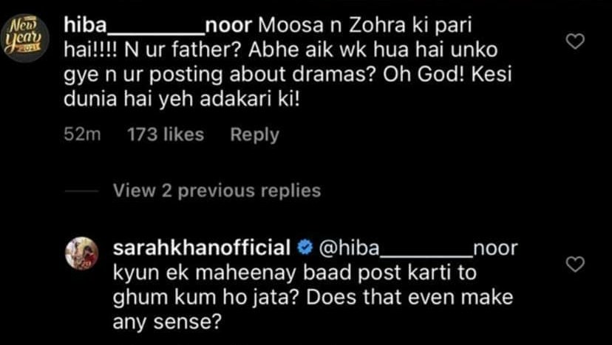This screenshot has height=345, width=612.
Task: Like sarahkhanofficial's reply with the heart
Action: tap(574, 264)
